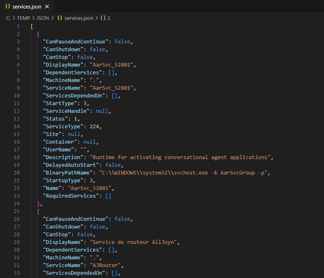
Task: Place cursor on the "BinaryPathName" key
Action: (x=68, y=173)
